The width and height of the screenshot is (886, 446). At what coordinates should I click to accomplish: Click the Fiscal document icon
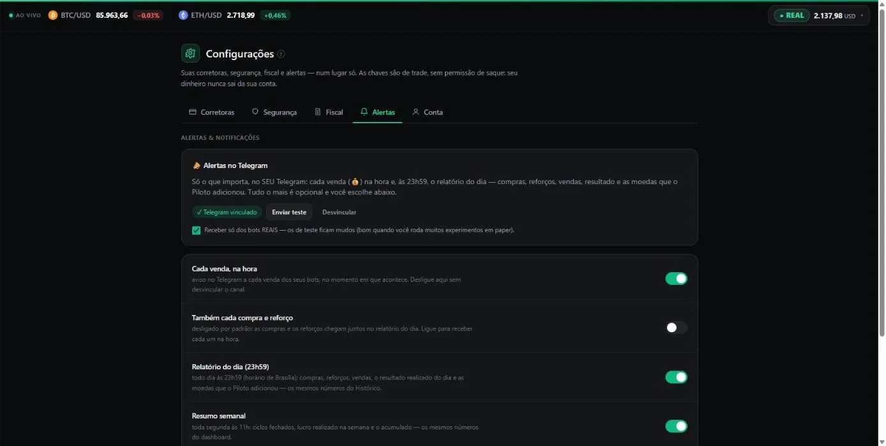coord(318,112)
